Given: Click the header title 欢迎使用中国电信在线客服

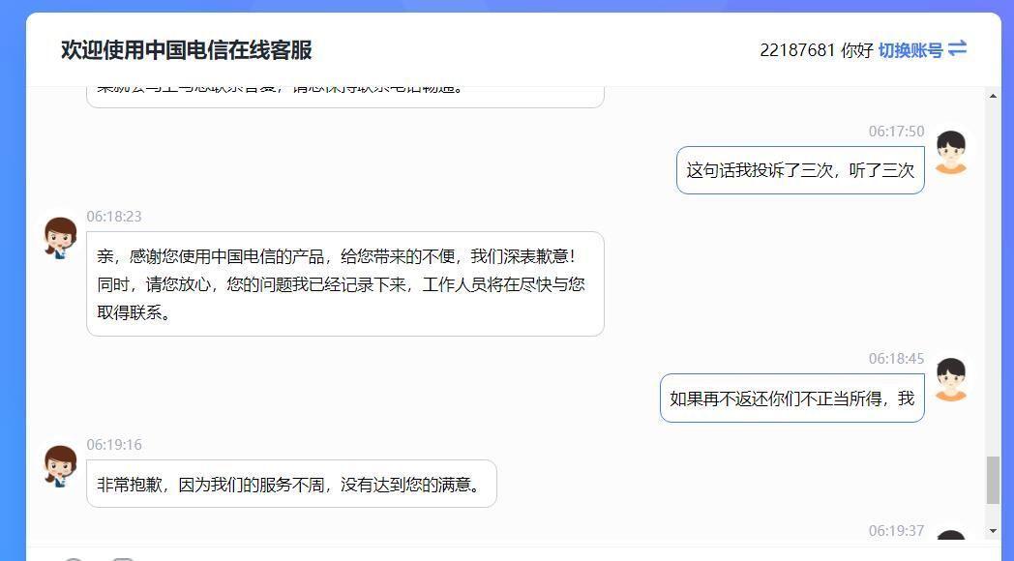Looking at the screenshot, I should tap(186, 49).
